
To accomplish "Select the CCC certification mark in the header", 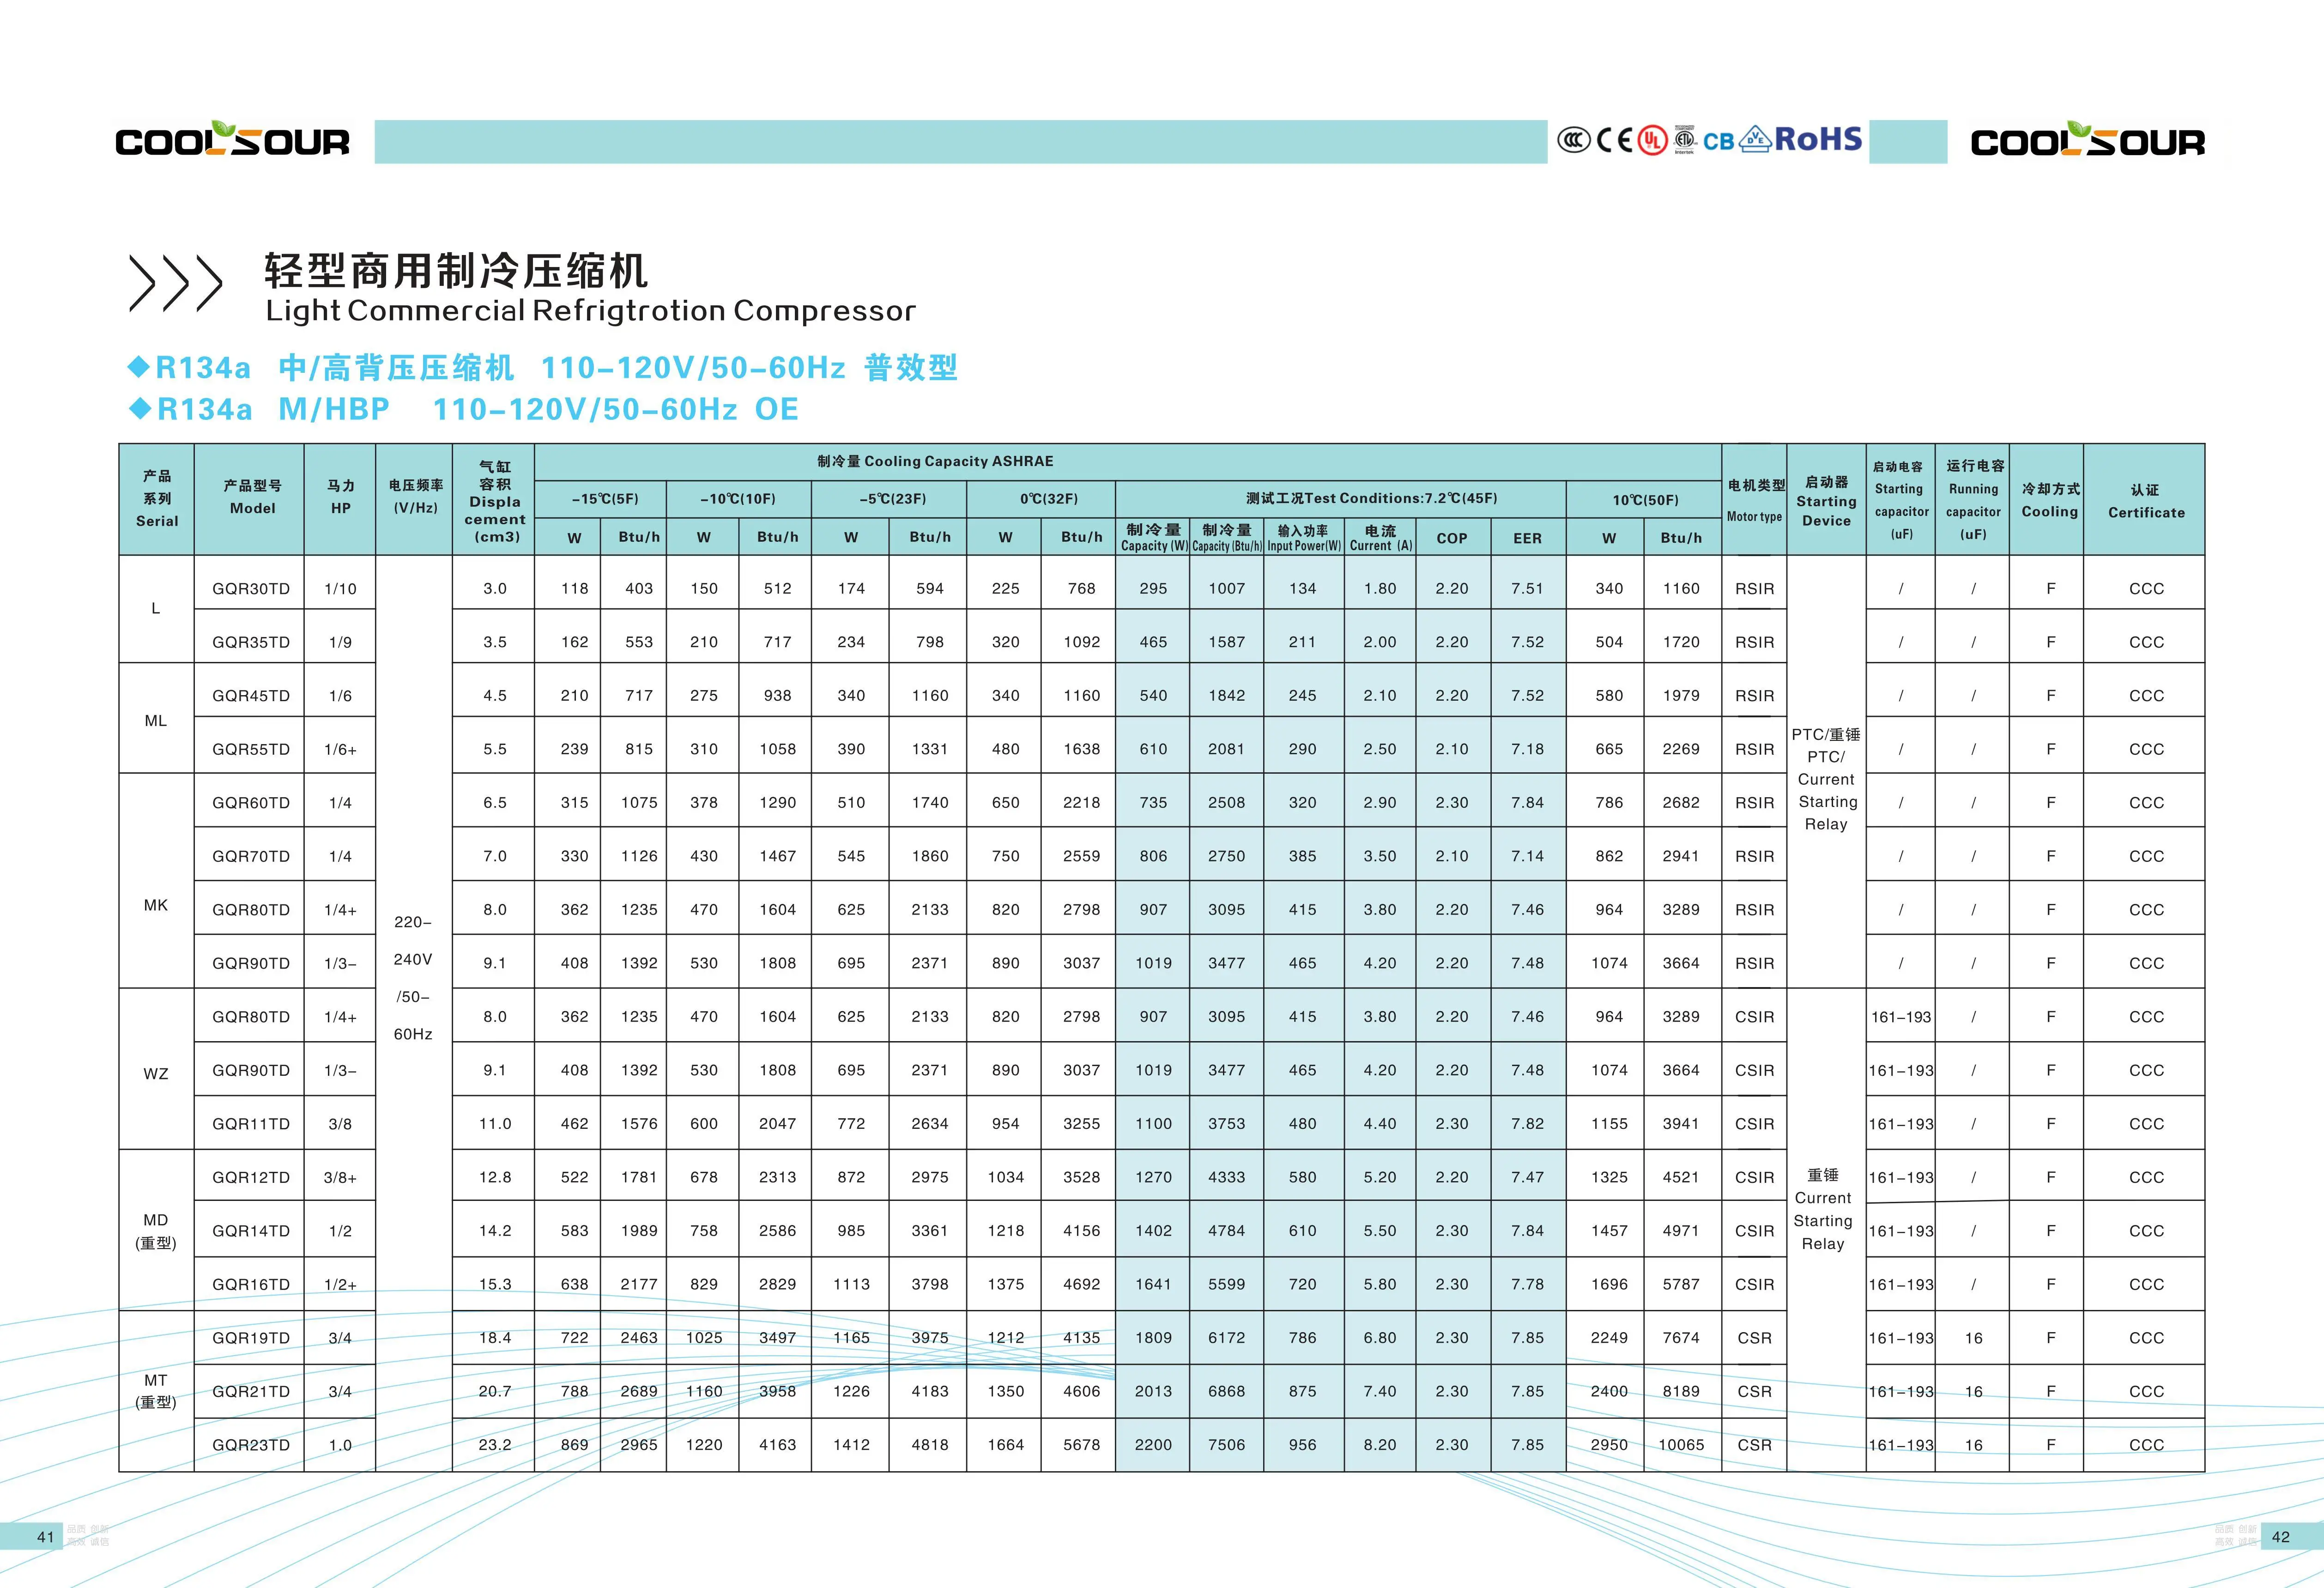I will [x=1573, y=140].
